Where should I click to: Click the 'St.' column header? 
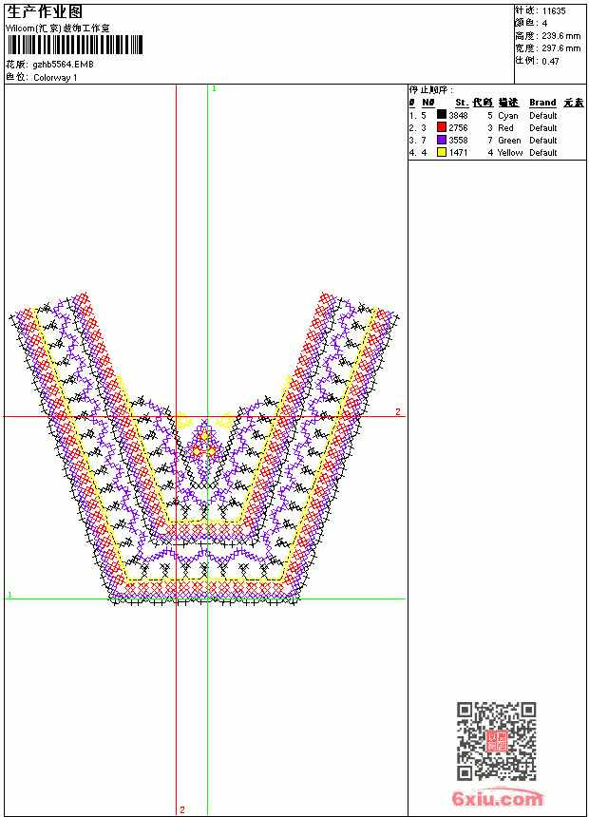[x=462, y=103]
